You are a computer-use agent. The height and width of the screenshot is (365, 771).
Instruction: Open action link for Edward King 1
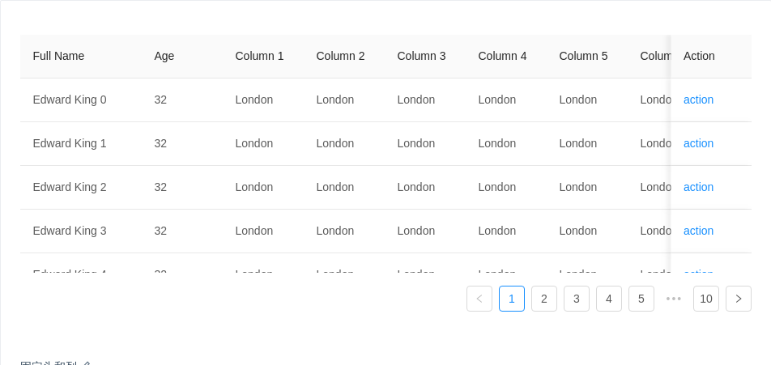698,143
